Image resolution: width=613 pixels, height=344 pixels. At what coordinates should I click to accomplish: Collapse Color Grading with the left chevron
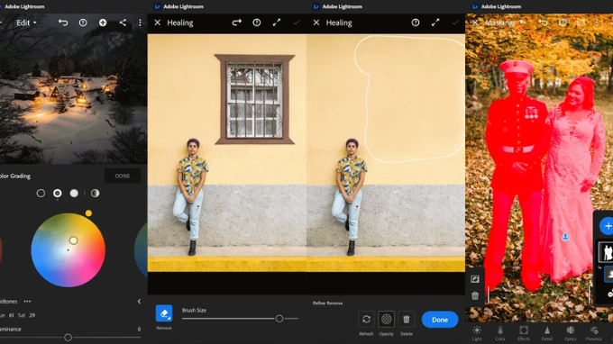click(139, 302)
